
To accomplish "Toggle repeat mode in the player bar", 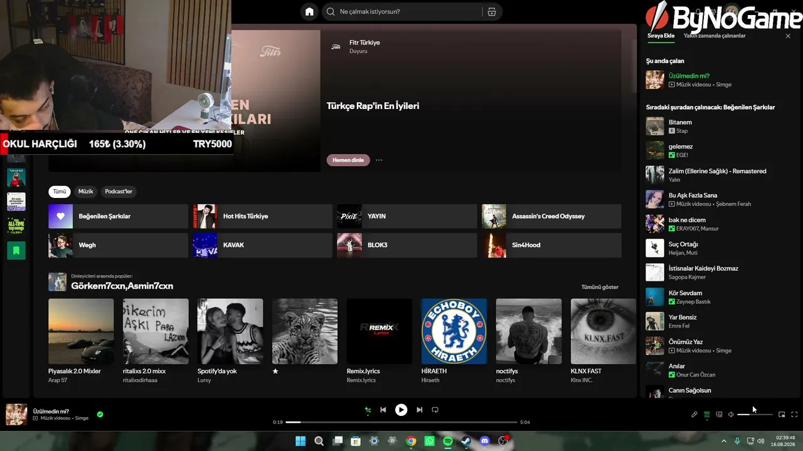I will point(435,410).
